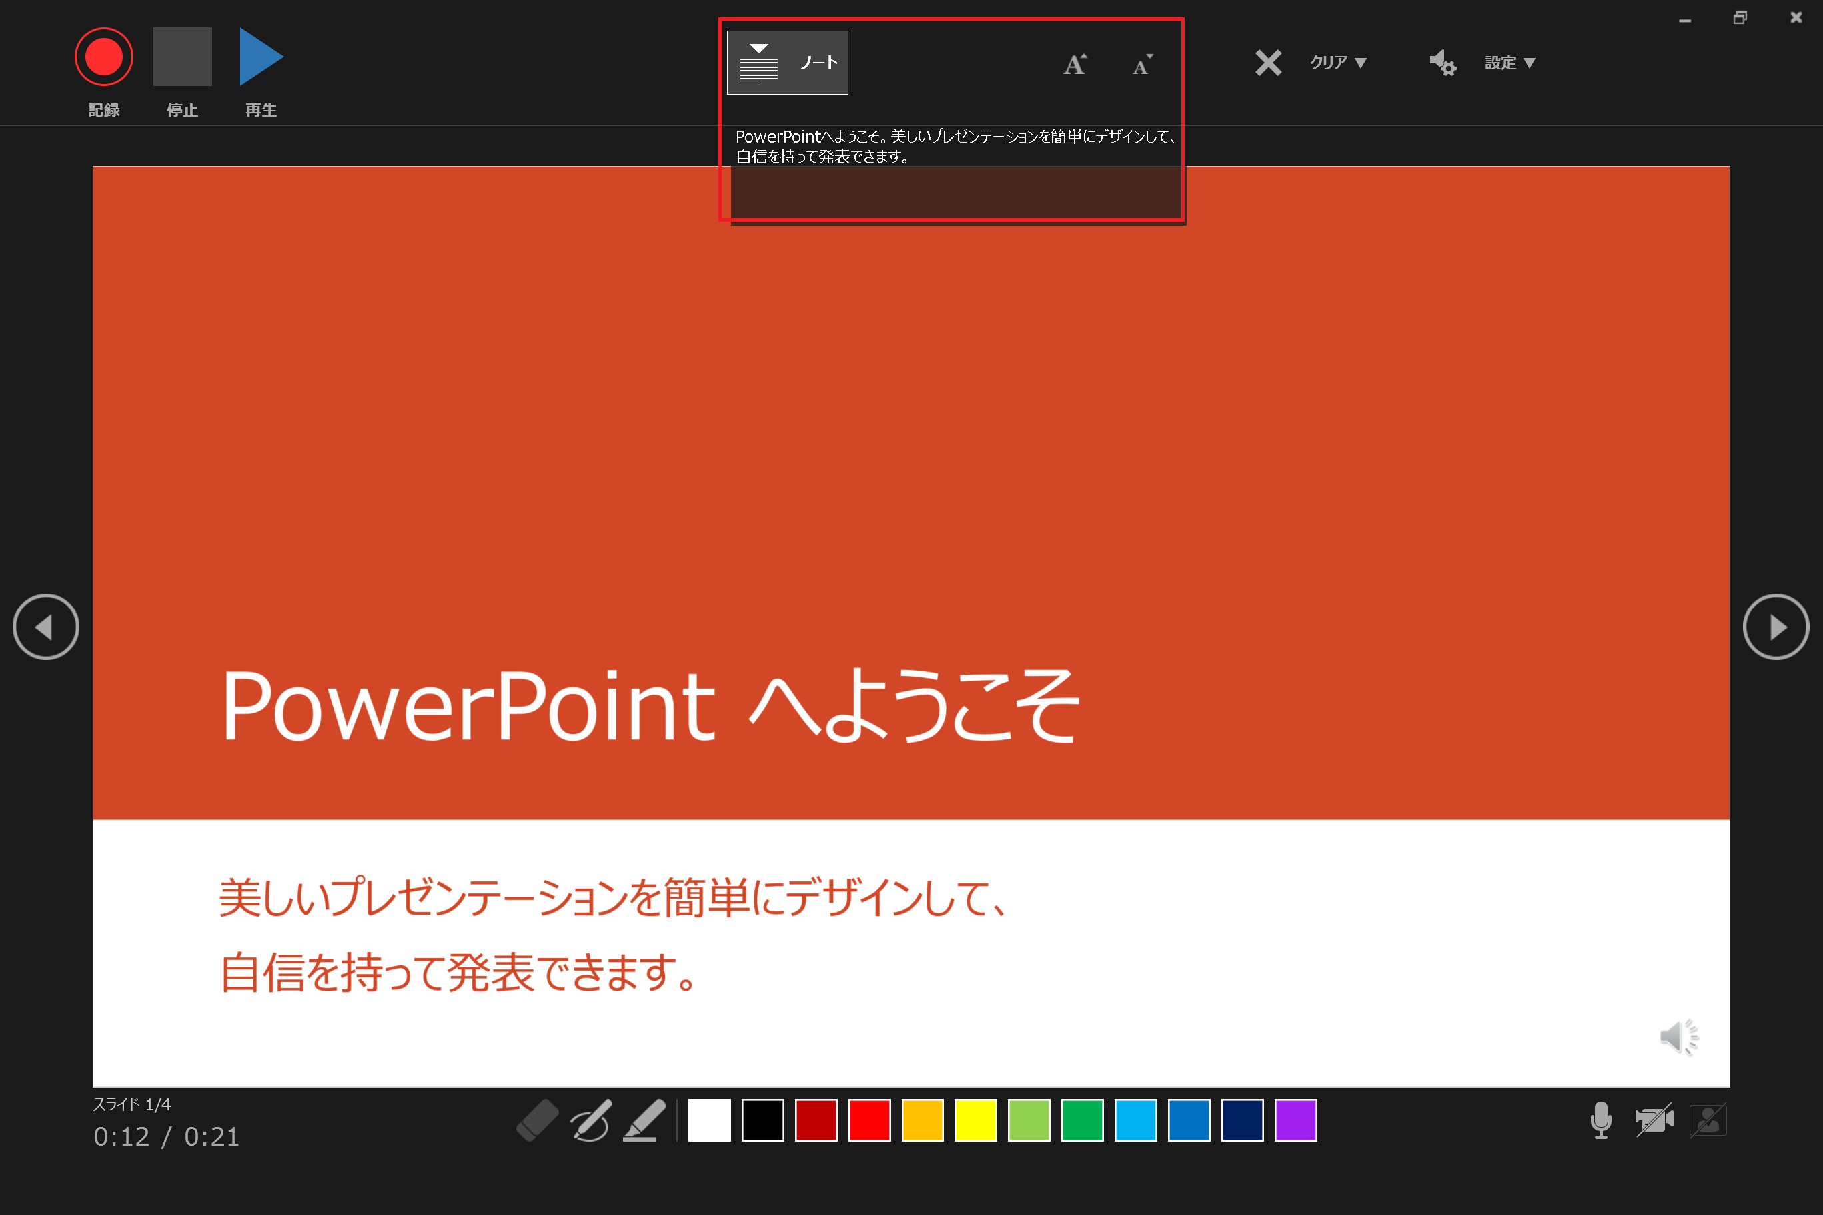Open the 設定 dropdown menu

pos(1510,63)
